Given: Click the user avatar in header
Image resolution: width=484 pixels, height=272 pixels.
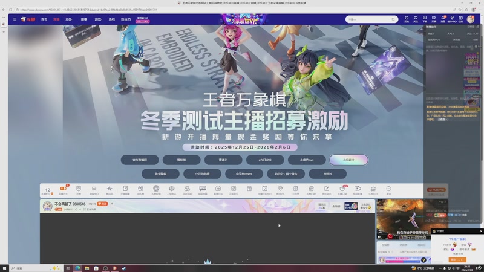Looking at the screenshot, I should (471, 19).
